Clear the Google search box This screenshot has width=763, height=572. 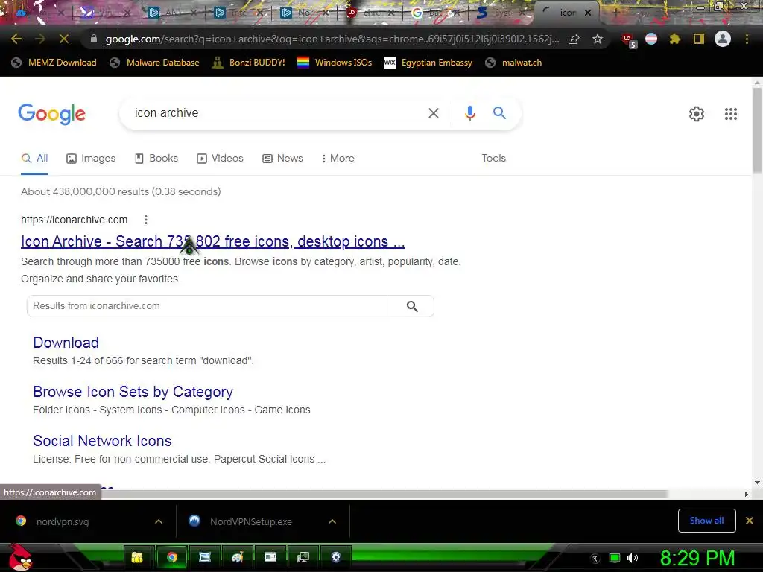tap(433, 113)
